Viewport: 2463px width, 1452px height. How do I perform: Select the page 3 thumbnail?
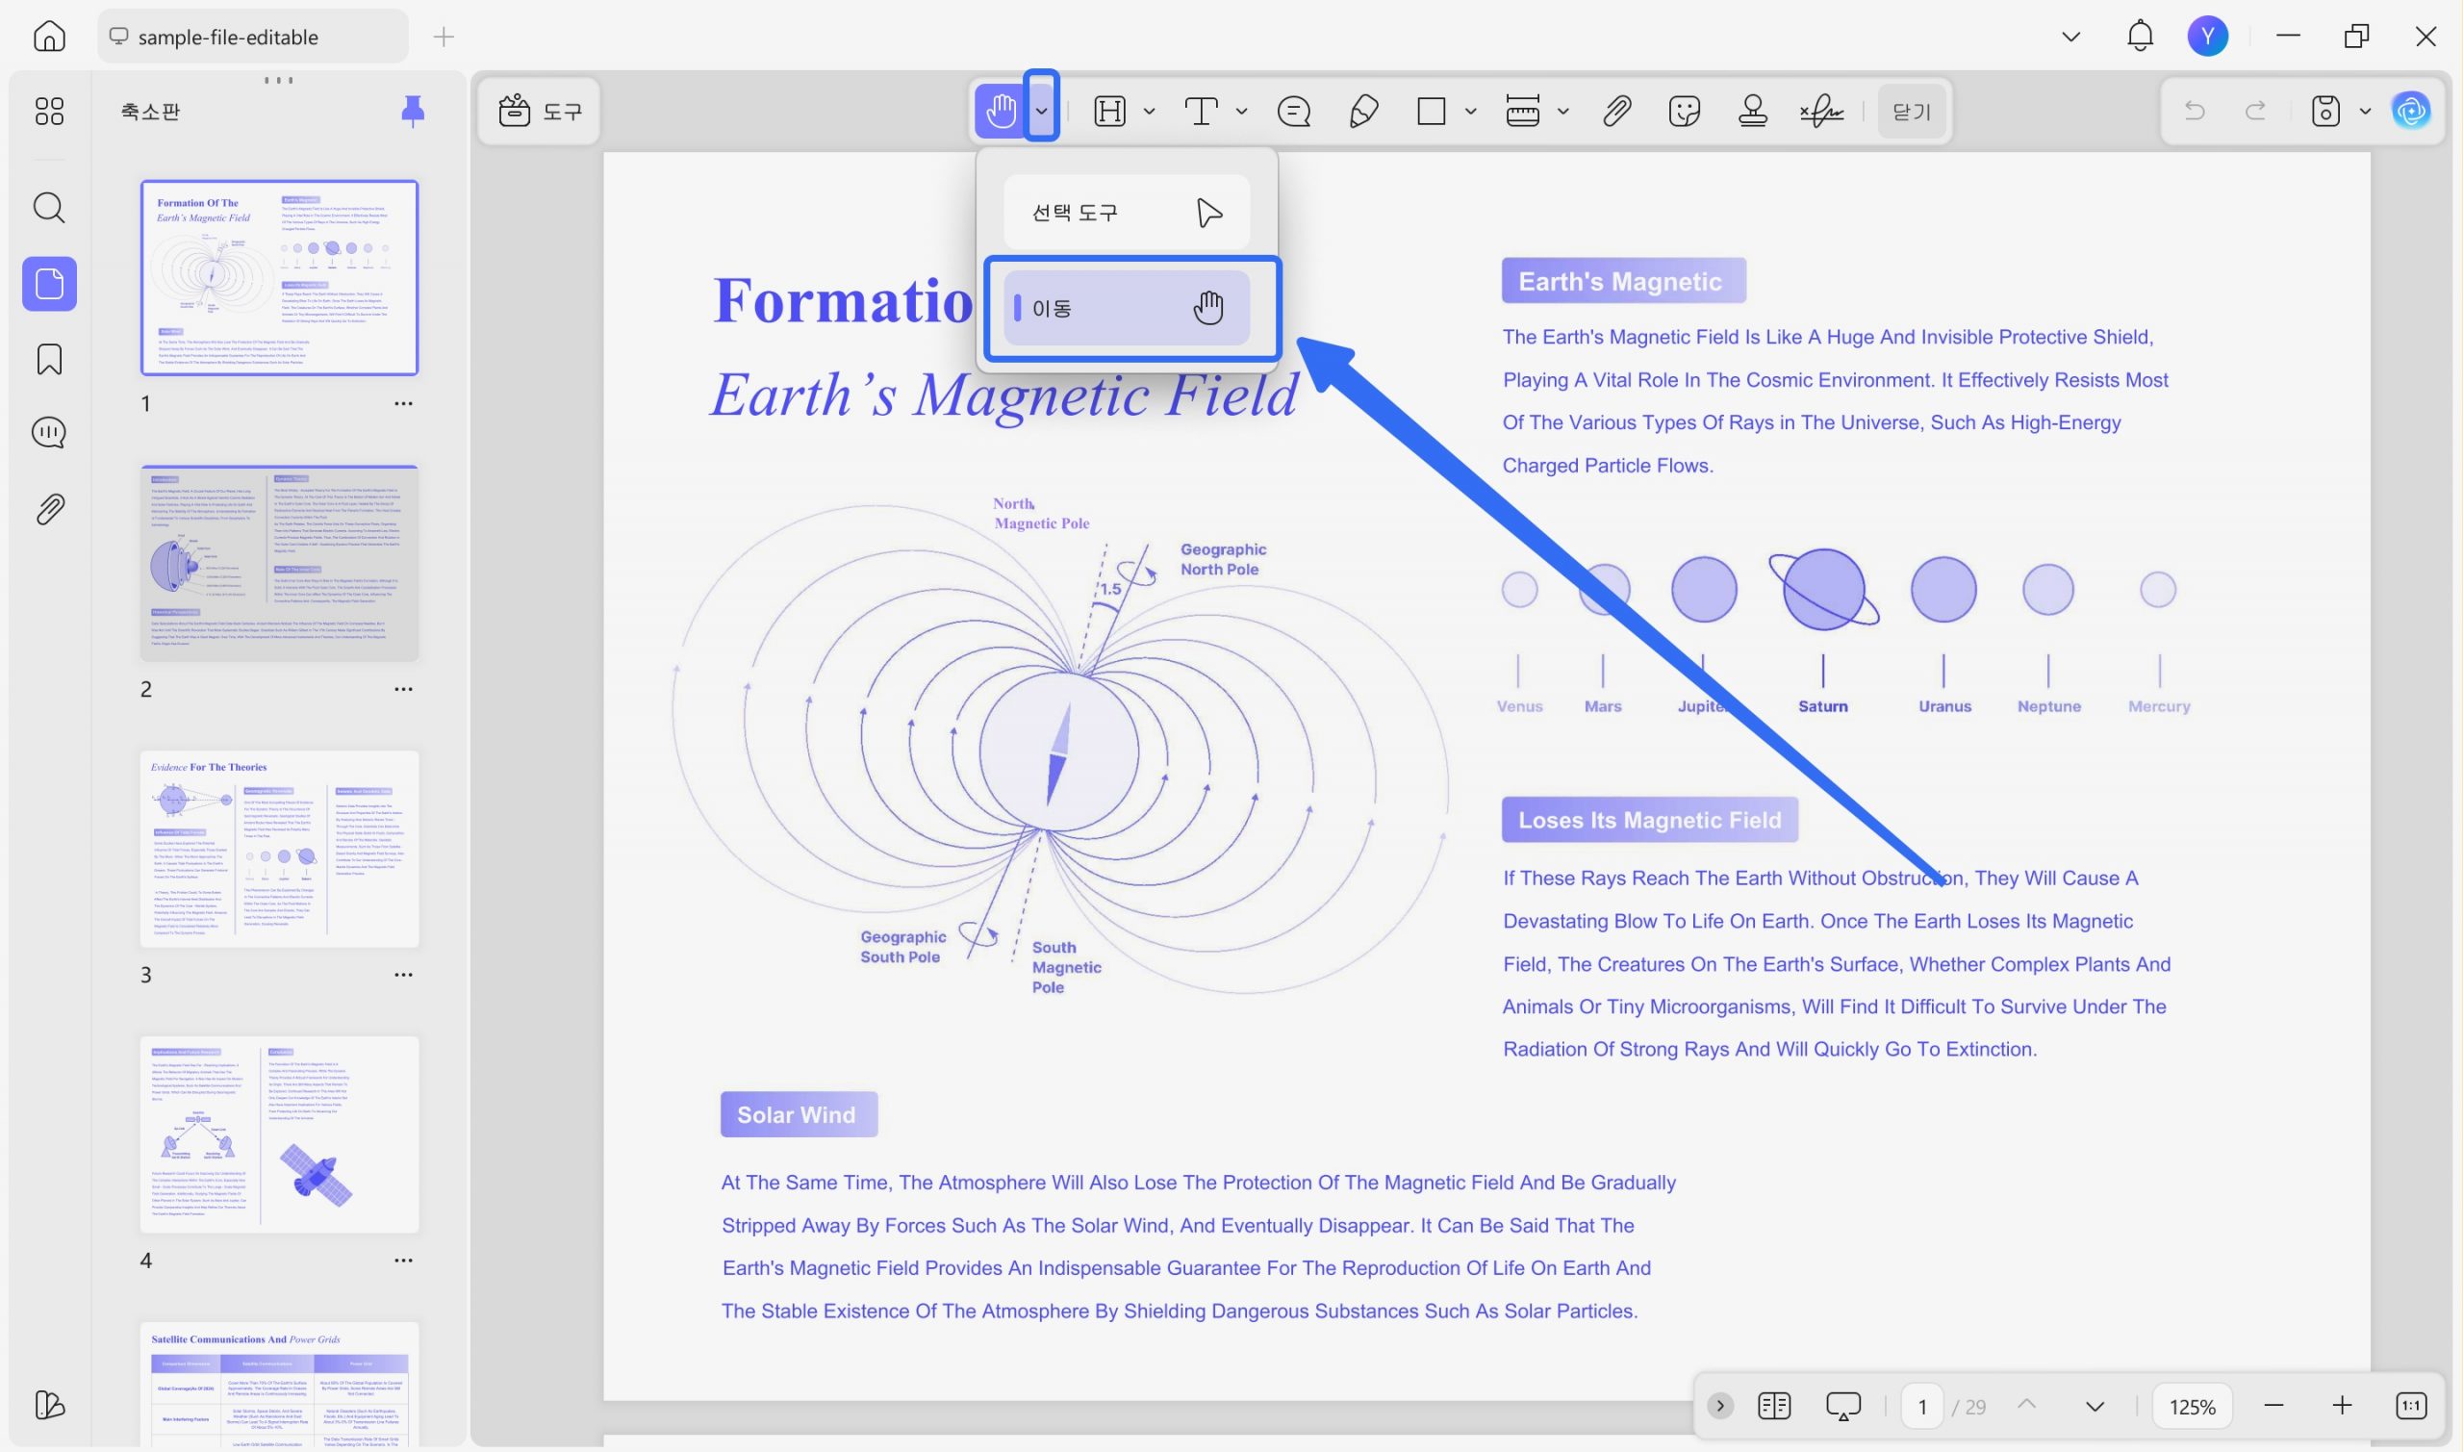(280, 849)
